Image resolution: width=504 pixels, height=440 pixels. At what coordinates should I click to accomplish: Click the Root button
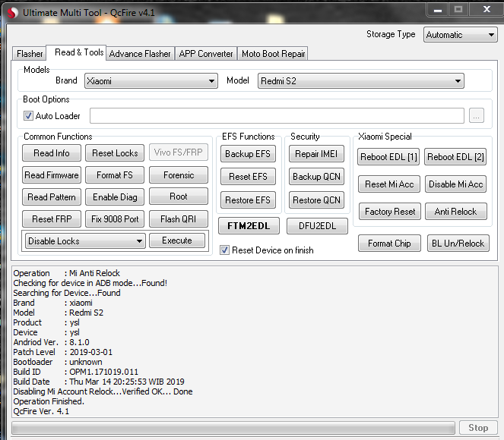[x=179, y=196]
